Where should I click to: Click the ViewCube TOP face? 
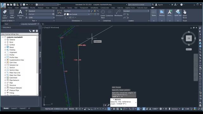point(189,38)
